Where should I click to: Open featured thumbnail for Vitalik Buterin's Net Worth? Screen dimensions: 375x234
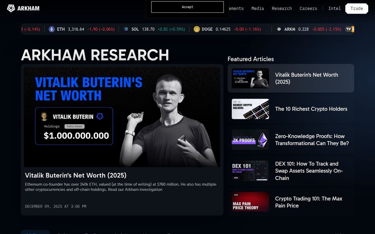point(250,78)
